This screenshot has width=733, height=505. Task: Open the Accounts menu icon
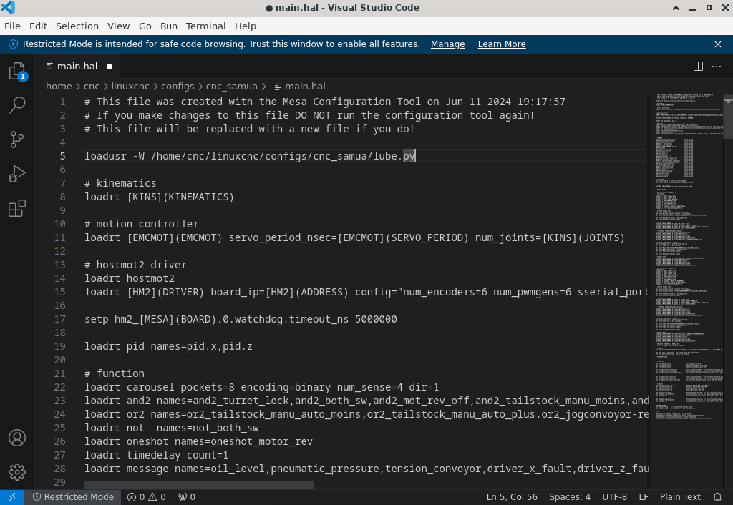tap(17, 438)
